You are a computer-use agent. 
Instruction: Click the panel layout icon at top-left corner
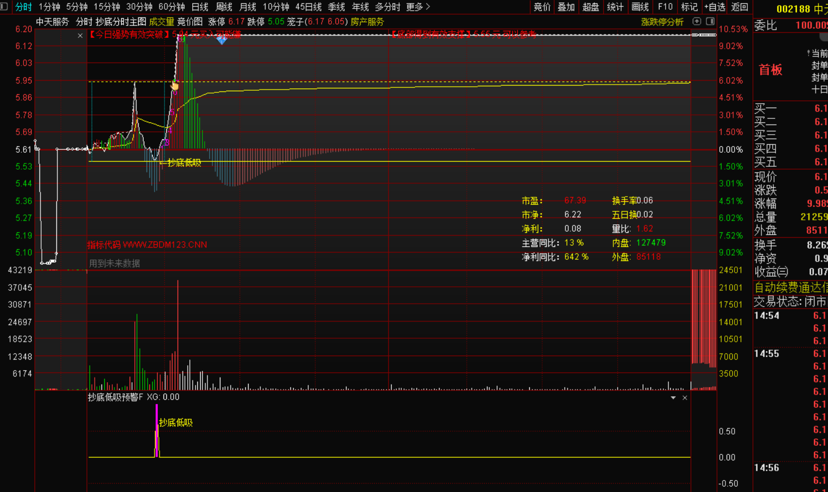click(x=5, y=7)
